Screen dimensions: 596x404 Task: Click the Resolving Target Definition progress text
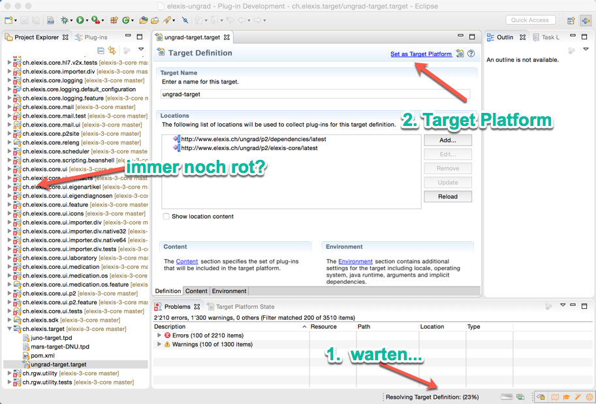(x=432, y=397)
